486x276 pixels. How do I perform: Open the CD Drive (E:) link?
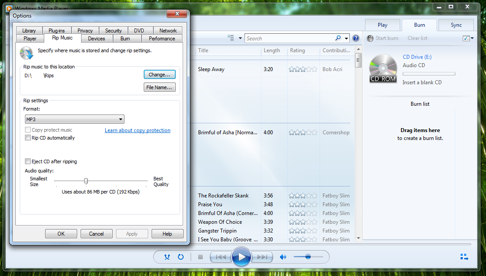(417, 57)
